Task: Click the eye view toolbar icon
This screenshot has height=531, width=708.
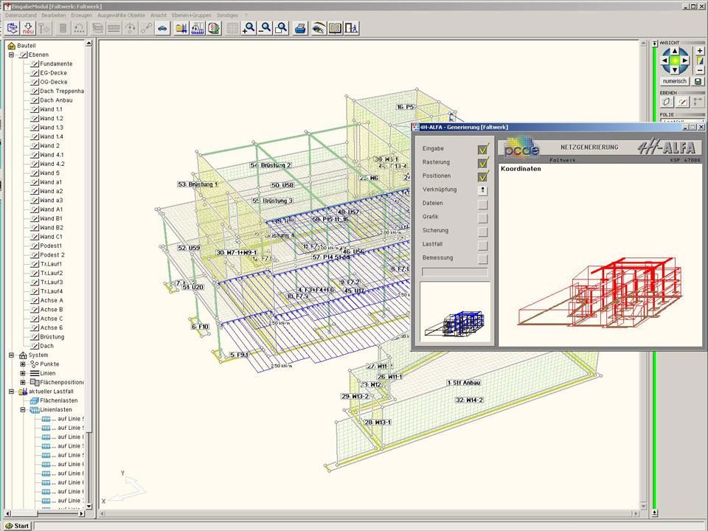Action: (x=318, y=28)
